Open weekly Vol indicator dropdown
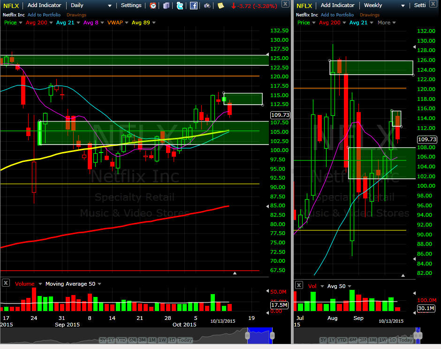441x349 pixels. (x=322, y=286)
